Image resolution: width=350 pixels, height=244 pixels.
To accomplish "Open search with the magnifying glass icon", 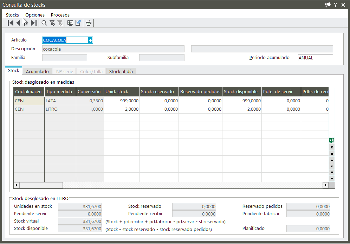I will [x=44, y=23].
